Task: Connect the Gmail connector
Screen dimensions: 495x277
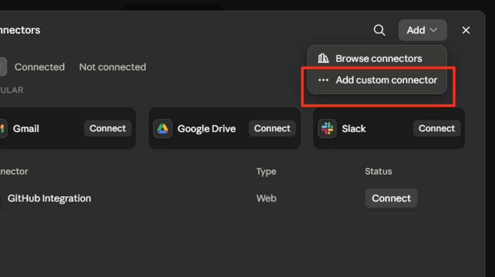Action: pos(108,128)
